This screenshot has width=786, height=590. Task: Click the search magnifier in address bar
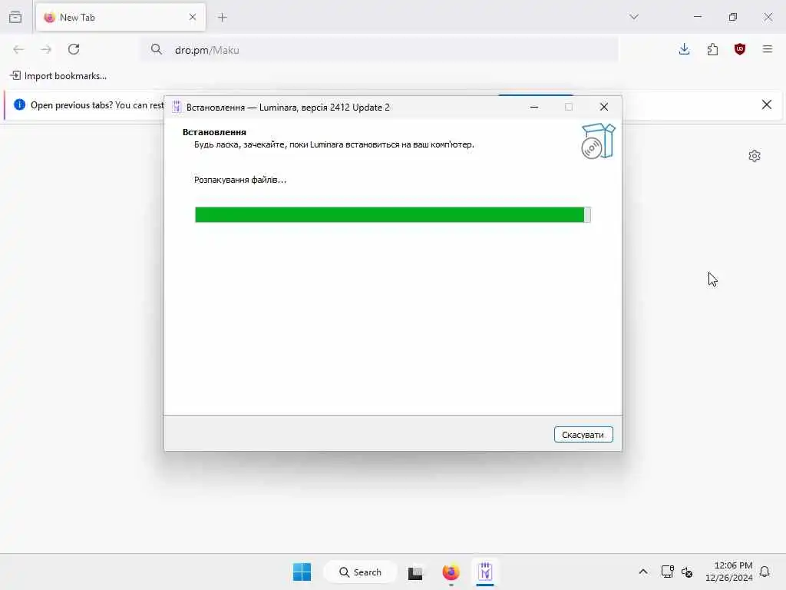157,49
